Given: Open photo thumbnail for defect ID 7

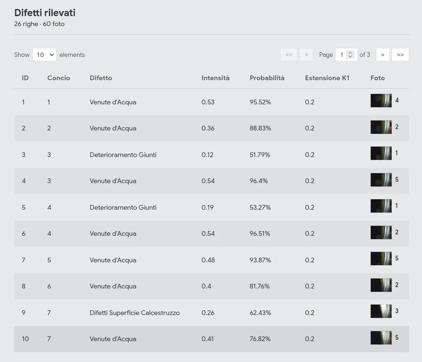Looking at the screenshot, I should click(381, 259).
